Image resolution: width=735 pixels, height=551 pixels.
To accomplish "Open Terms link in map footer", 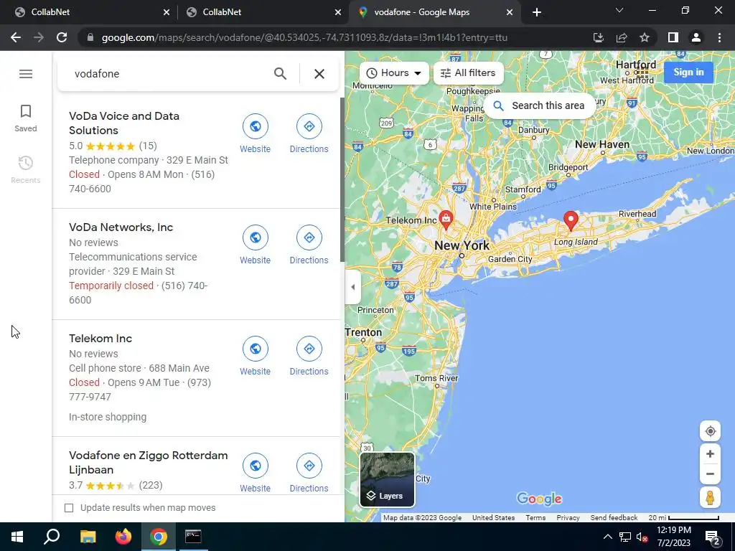I will point(535,518).
